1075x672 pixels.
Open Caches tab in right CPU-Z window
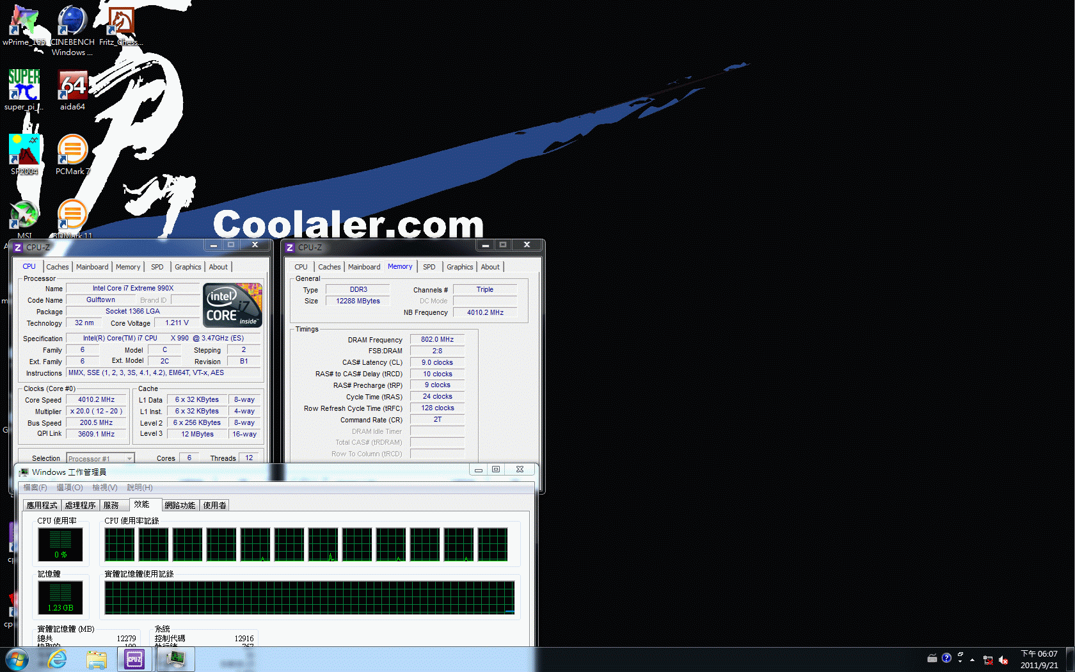[329, 267]
